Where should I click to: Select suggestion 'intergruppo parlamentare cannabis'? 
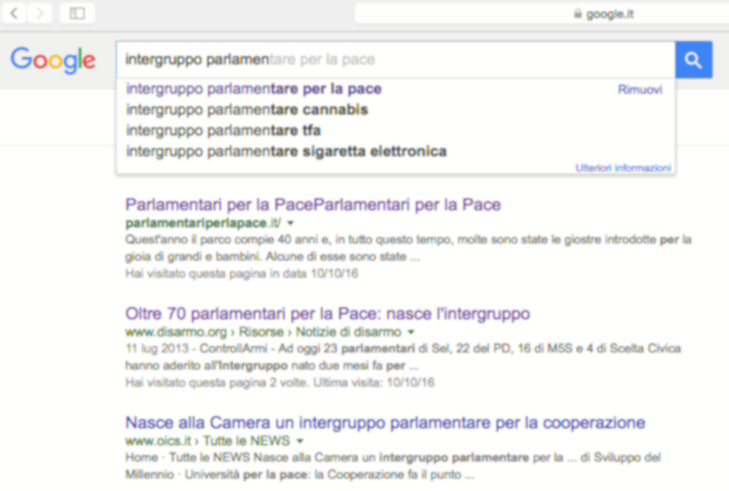(247, 110)
